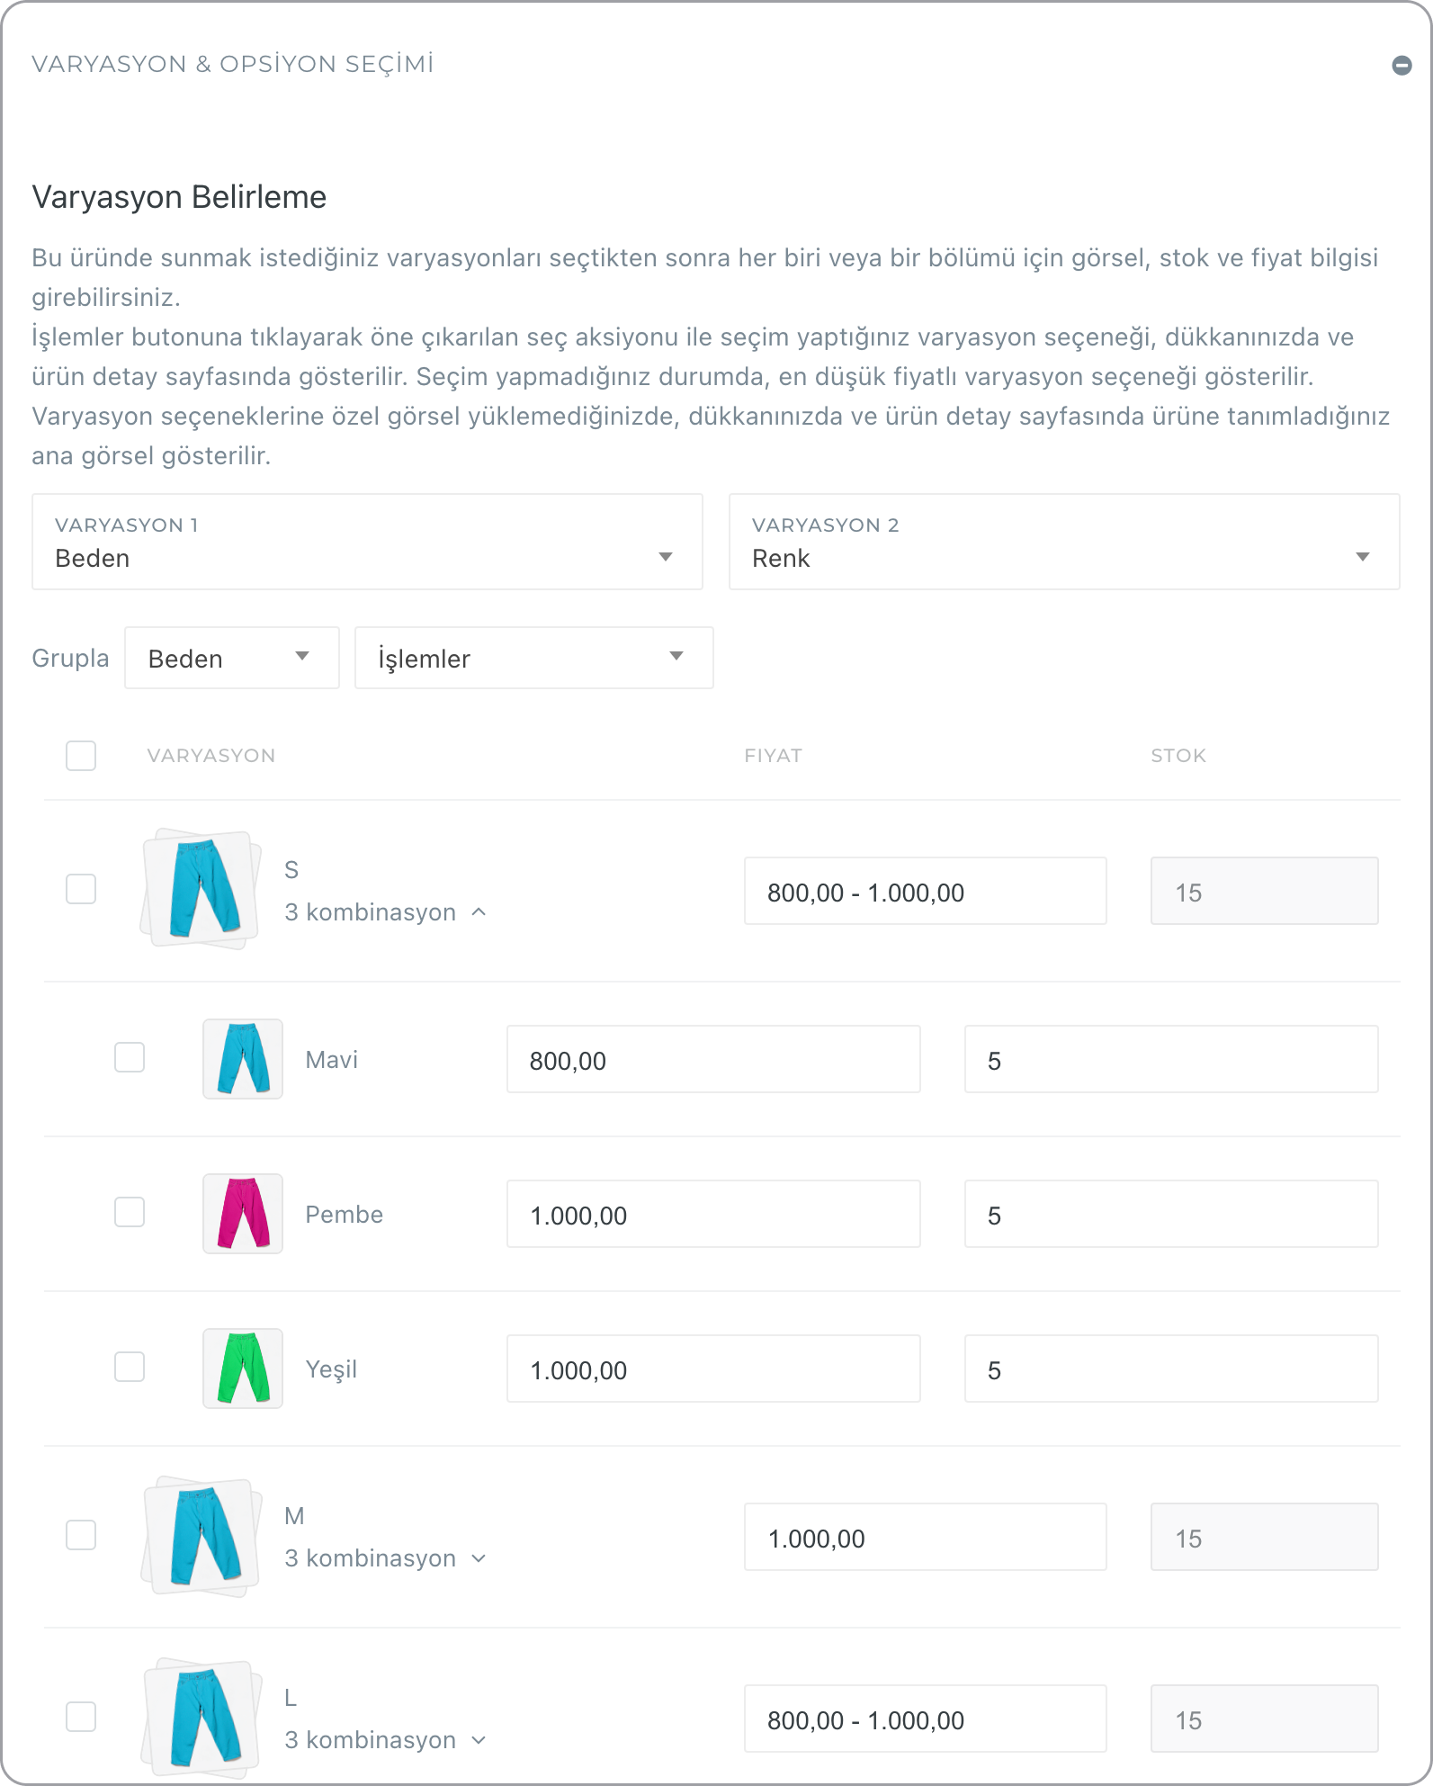Collapse the S size 3 kombinasyon list
The width and height of the screenshot is (1433, 1786).
point(386,912)
